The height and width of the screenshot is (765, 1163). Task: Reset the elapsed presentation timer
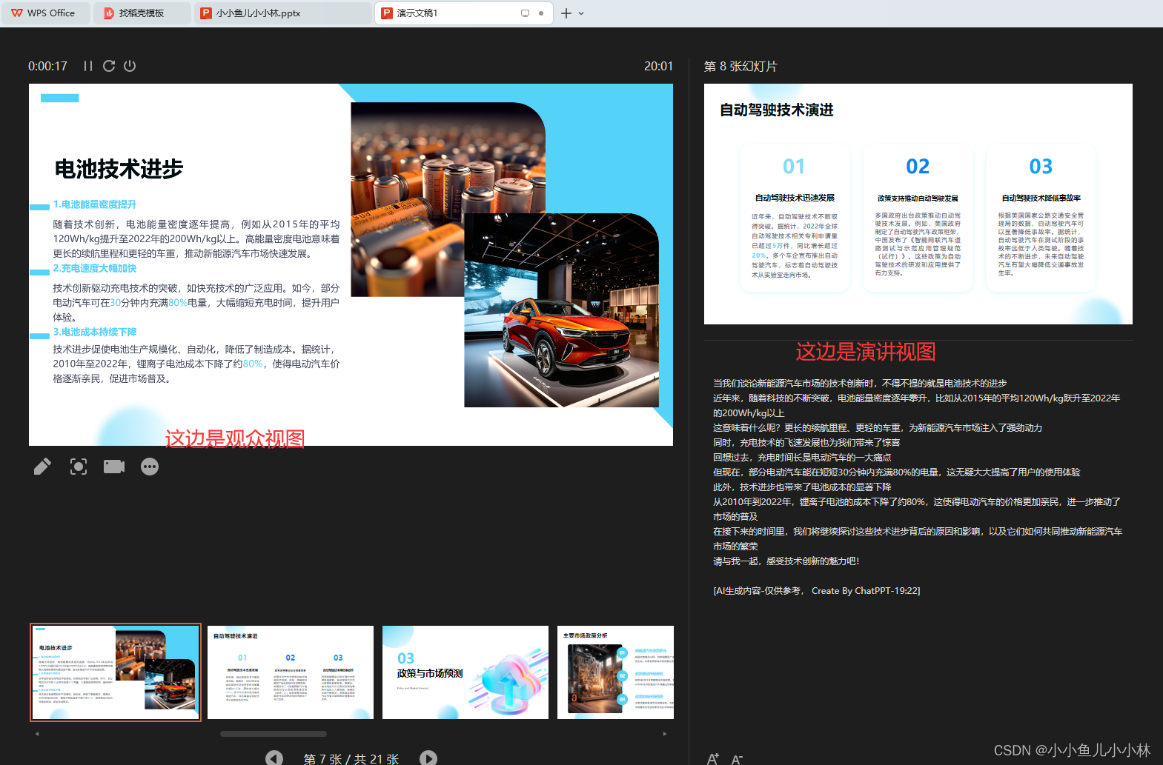109,66
